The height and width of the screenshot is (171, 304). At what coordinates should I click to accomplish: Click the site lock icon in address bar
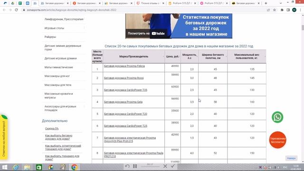24,10
